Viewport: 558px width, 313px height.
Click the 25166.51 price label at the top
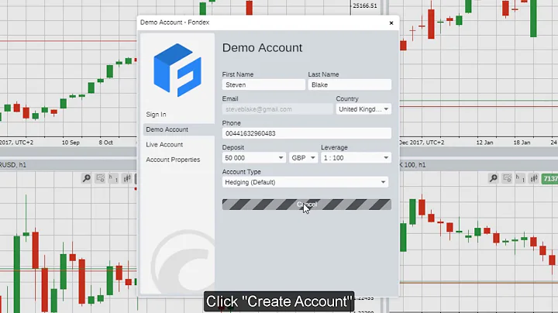[365, 5]
